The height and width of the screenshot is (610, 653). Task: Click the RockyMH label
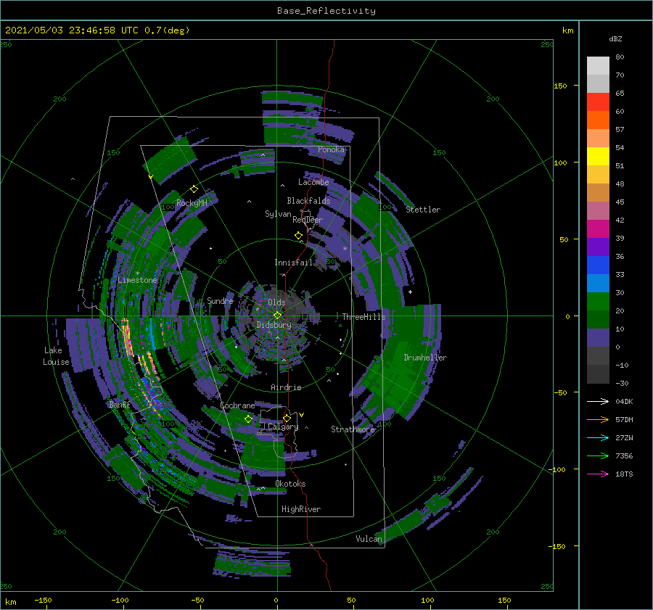[192, 203]
